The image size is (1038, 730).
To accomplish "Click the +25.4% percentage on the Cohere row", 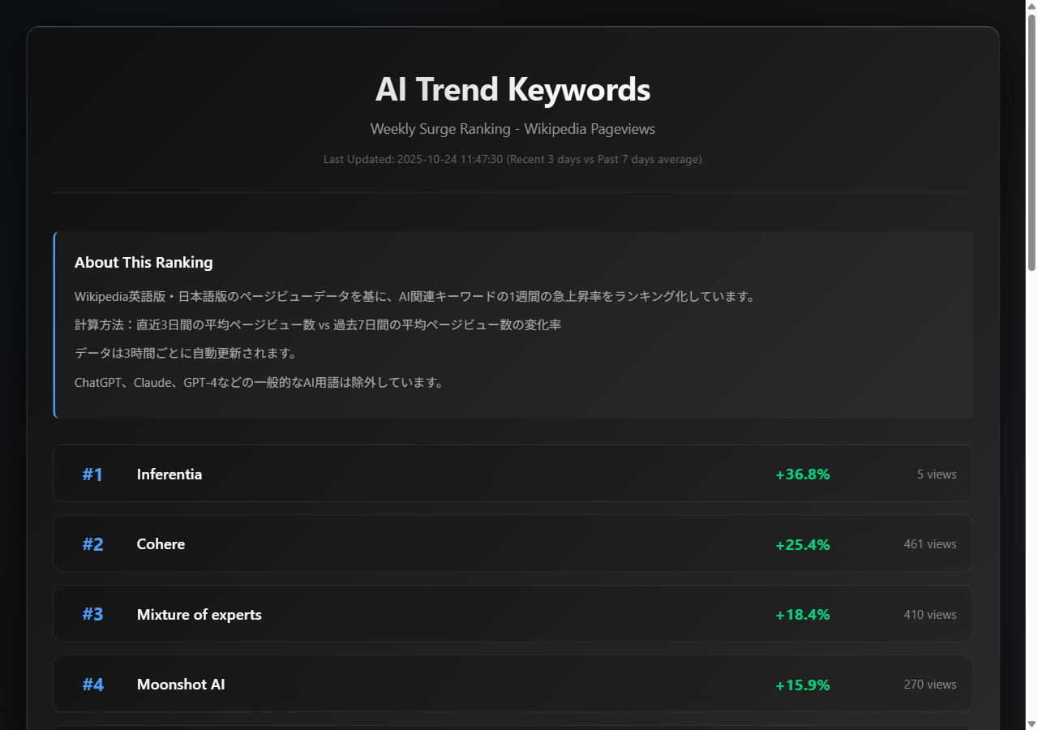I will coord(802,544).
